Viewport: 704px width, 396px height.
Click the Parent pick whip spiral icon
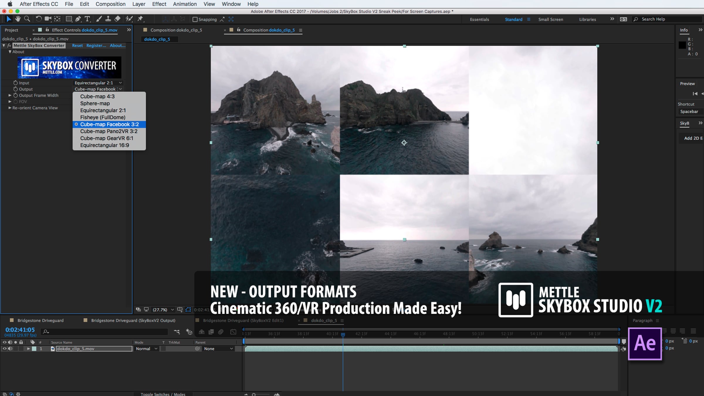pos(197,348)
